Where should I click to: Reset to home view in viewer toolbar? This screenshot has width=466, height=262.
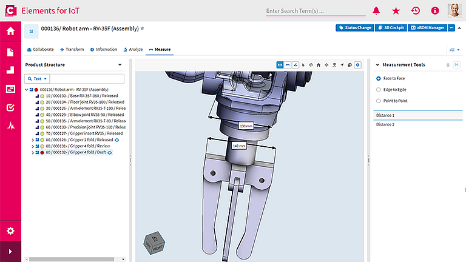click(x=319, y=65)
